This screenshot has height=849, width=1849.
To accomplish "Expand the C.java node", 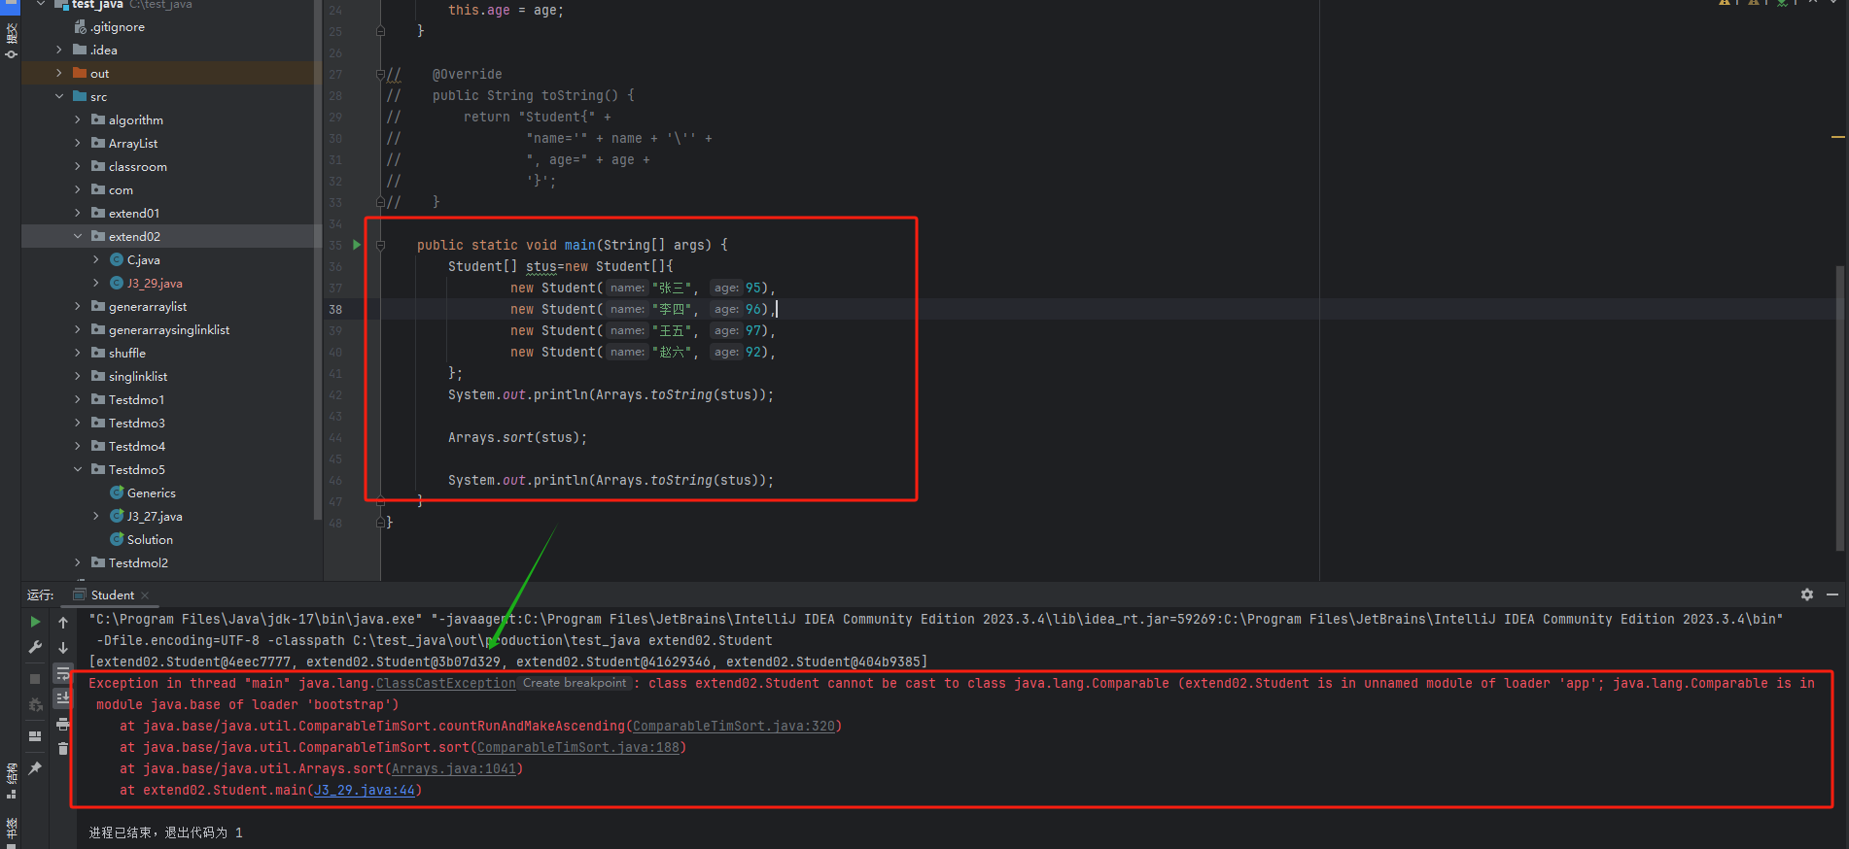I will [x=96, y=259].
